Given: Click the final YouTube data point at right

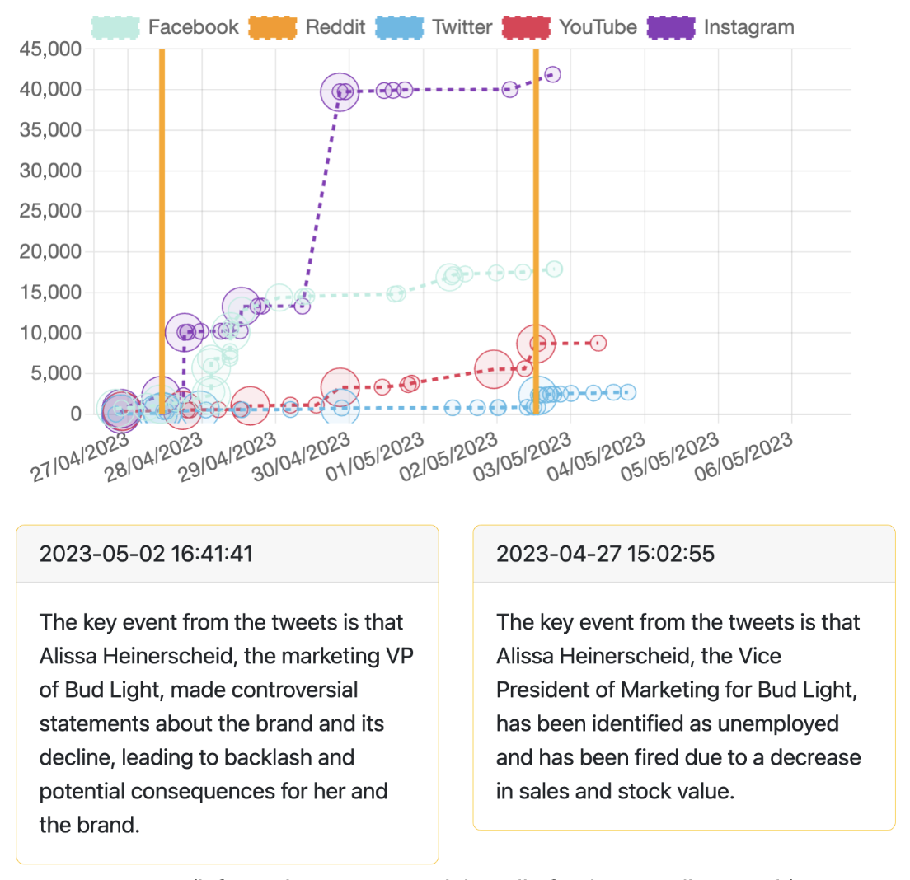Looking at the screenshot, I should [x=598, y=343].
